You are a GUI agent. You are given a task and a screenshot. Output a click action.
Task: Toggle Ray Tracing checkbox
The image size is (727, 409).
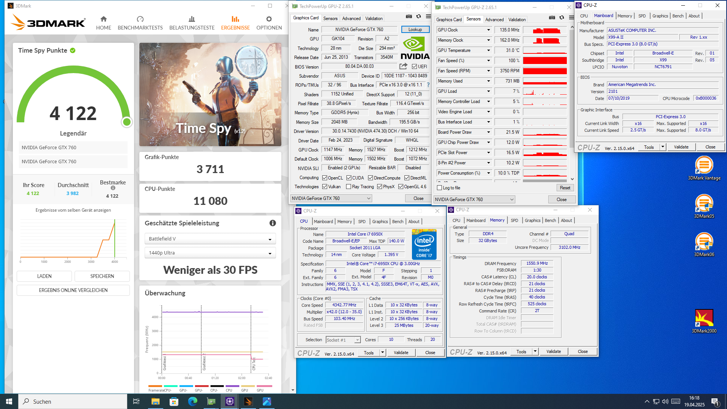pyautogui.click(x=348, y=187)
